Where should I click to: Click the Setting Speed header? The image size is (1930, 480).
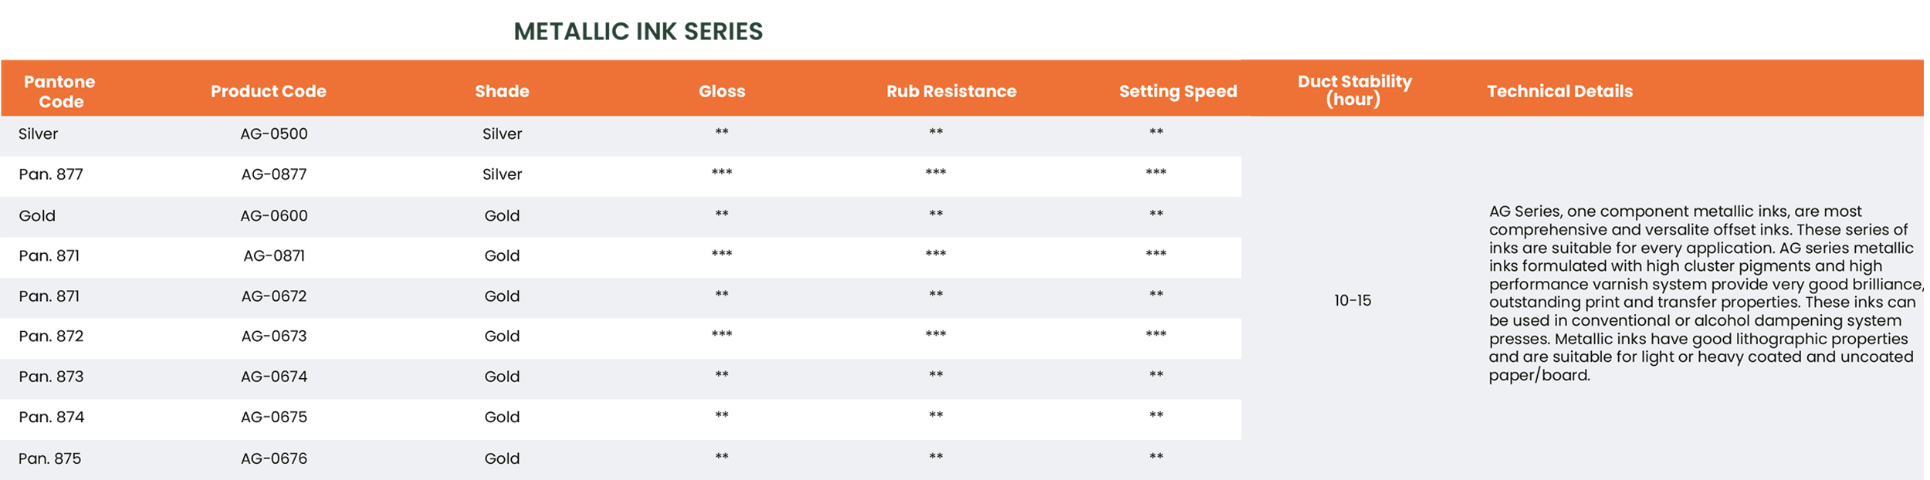(1178, 91)
